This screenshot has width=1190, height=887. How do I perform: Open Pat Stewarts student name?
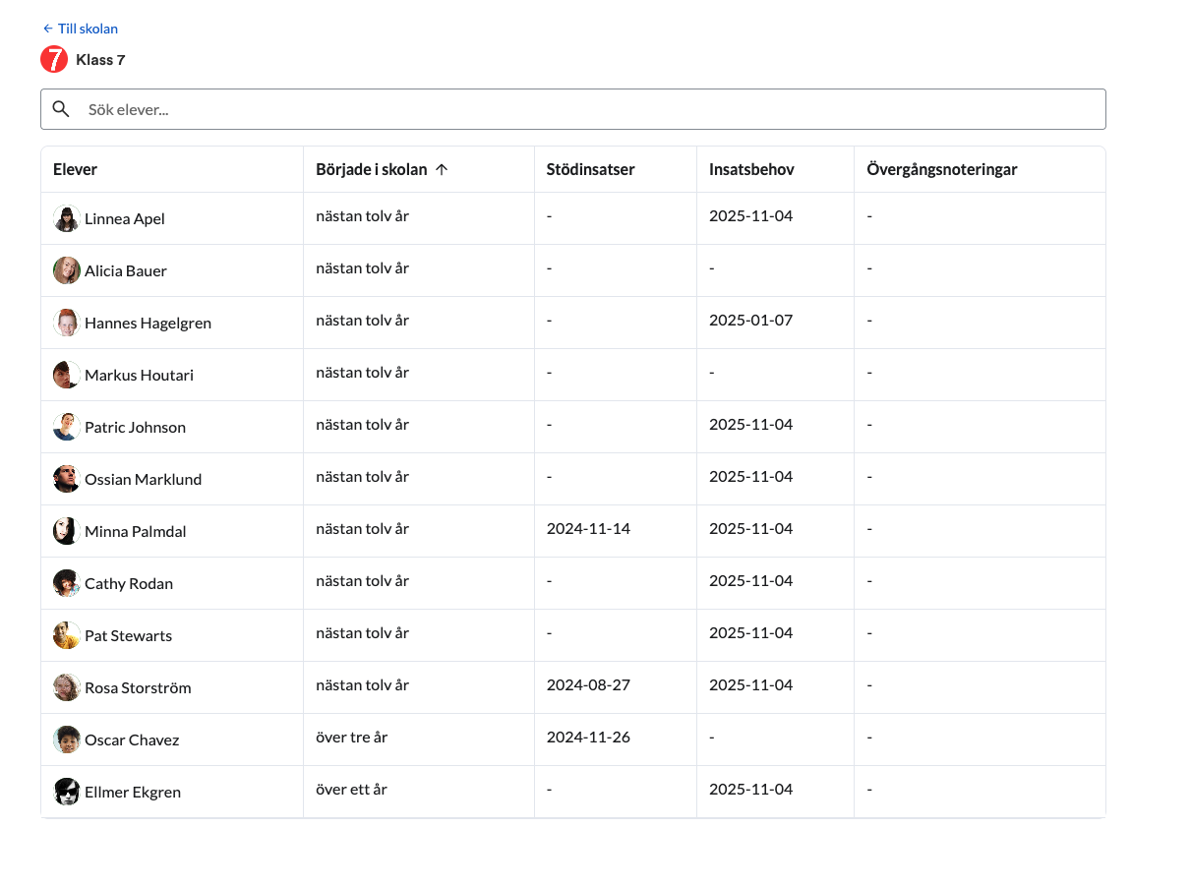tap(128, 636)
